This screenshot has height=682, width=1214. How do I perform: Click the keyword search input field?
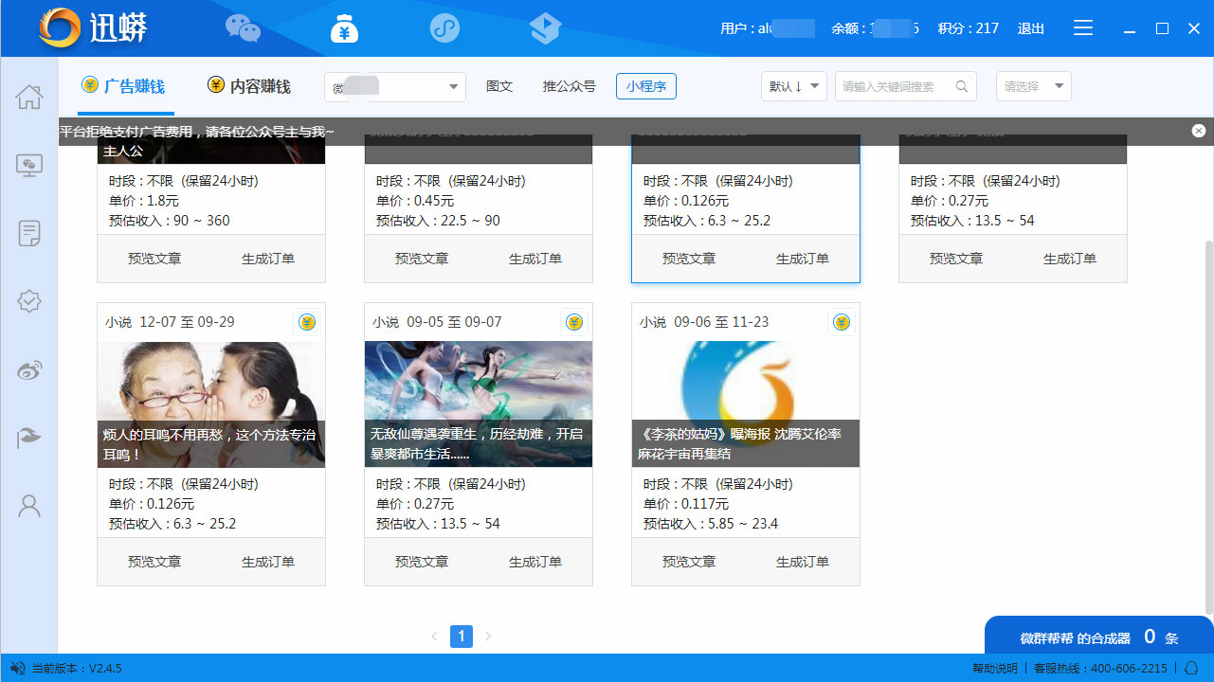896,86
